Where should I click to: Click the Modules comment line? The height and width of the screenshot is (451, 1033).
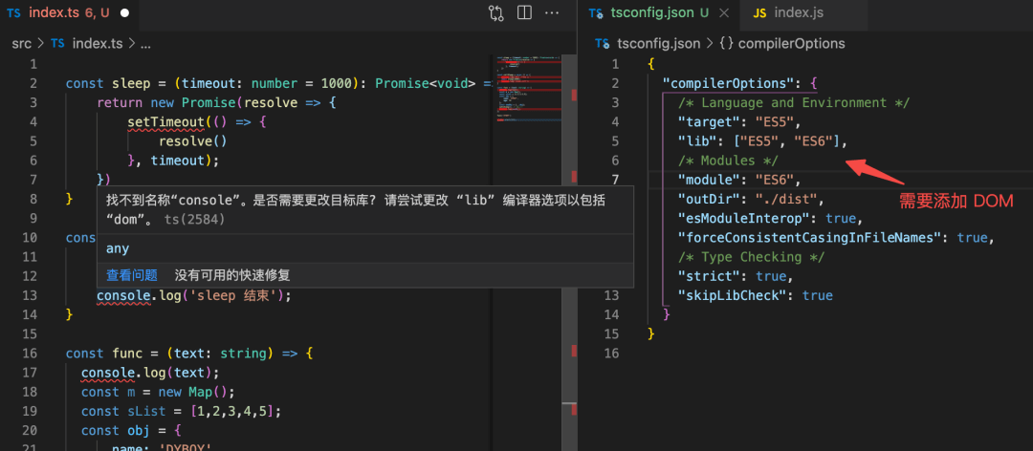tap(729, 161)
